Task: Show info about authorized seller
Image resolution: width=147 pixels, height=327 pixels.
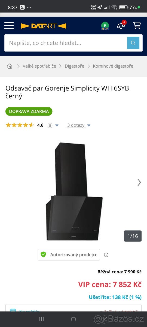Action: [x=106, y=255]
